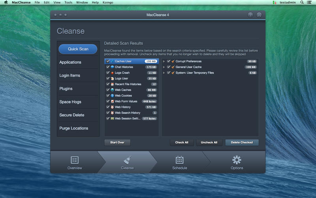Click the Web Cookies info icon
Screen dimensions: 316x198
point(112,95)
